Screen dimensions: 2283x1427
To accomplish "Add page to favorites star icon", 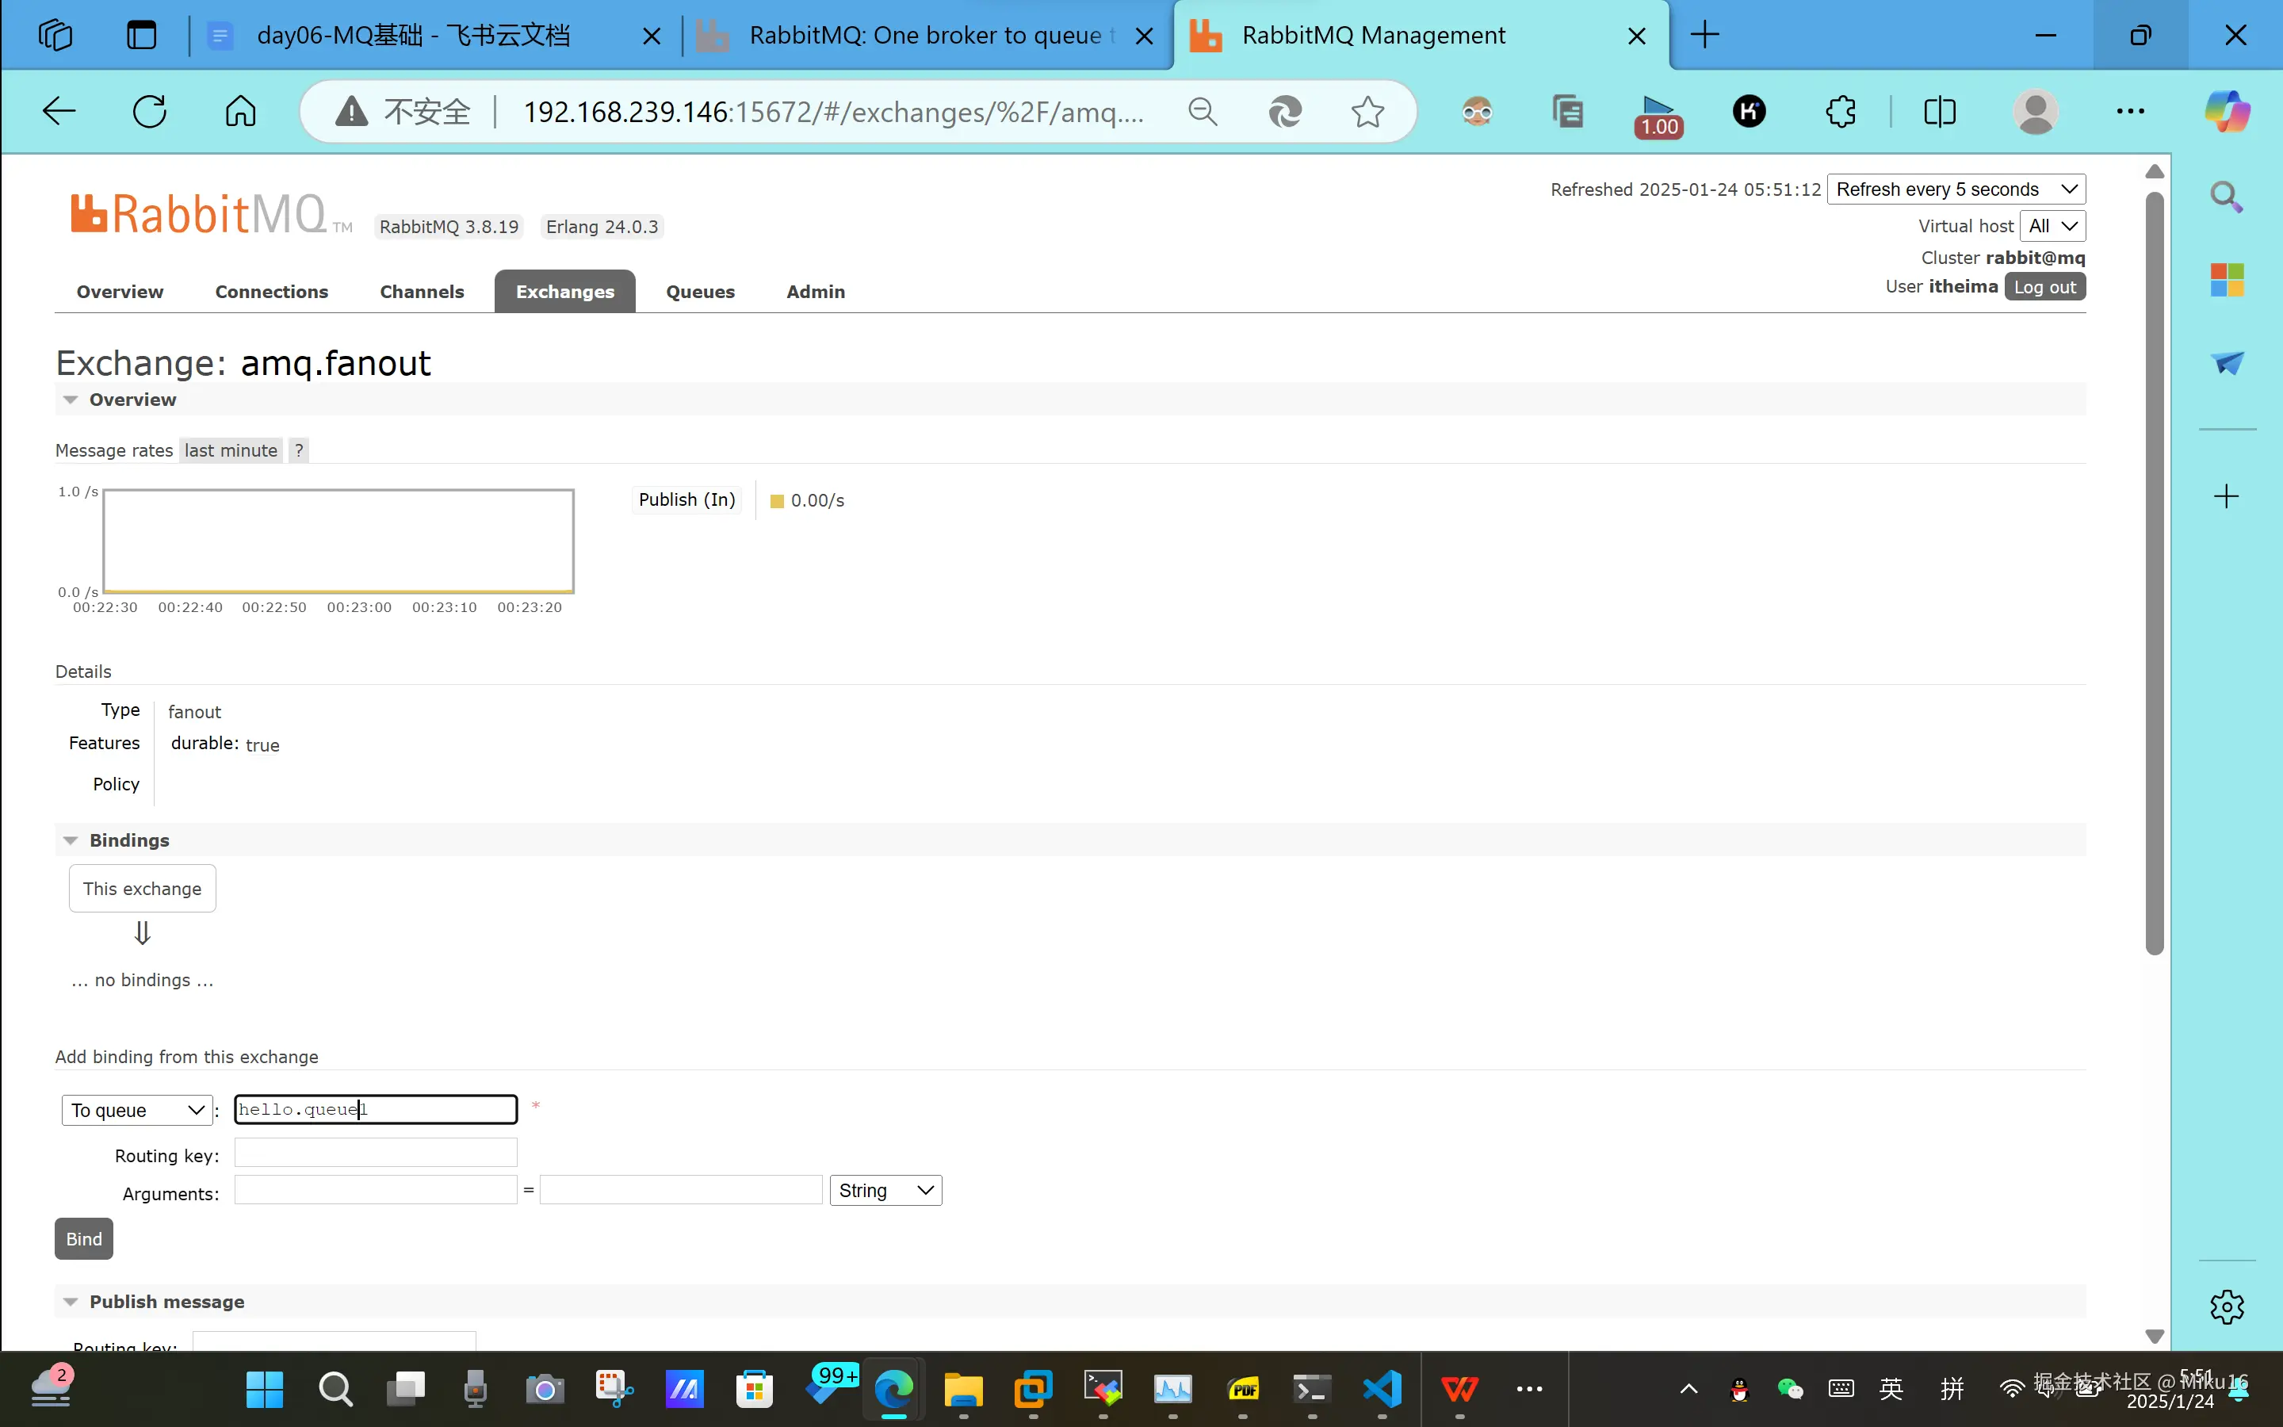I will [1367, 111].
